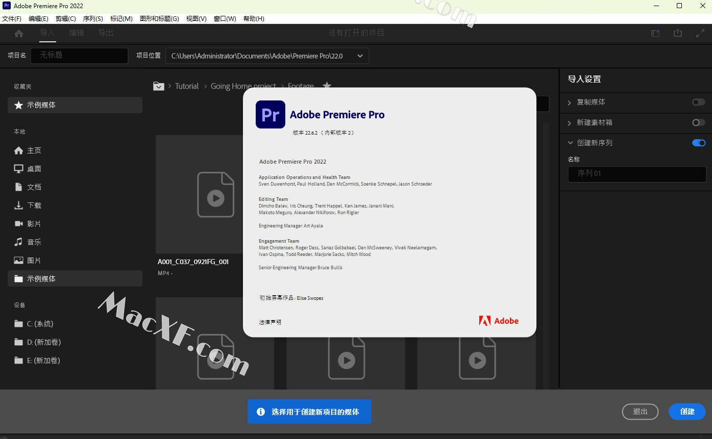712x439 pixels.
Task: Open the 窗口(W) menu
Action: tap(225, 19)
